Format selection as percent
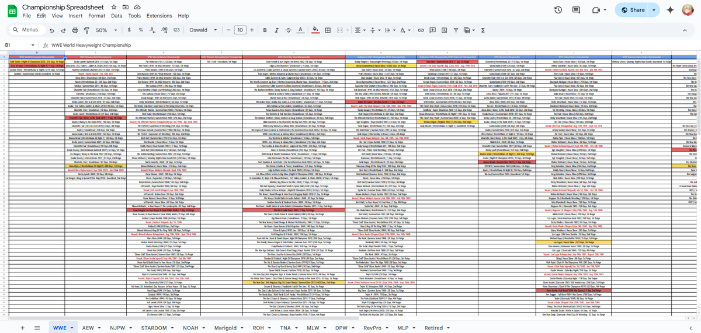The height and width of the screenshot is (333, 701). click(141, 30)
